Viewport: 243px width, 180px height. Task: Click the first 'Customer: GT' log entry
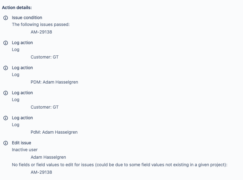(x=45, y=57)
